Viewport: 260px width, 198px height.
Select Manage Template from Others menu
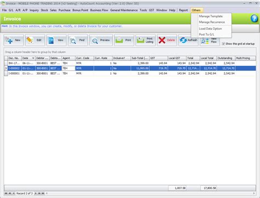211,16
